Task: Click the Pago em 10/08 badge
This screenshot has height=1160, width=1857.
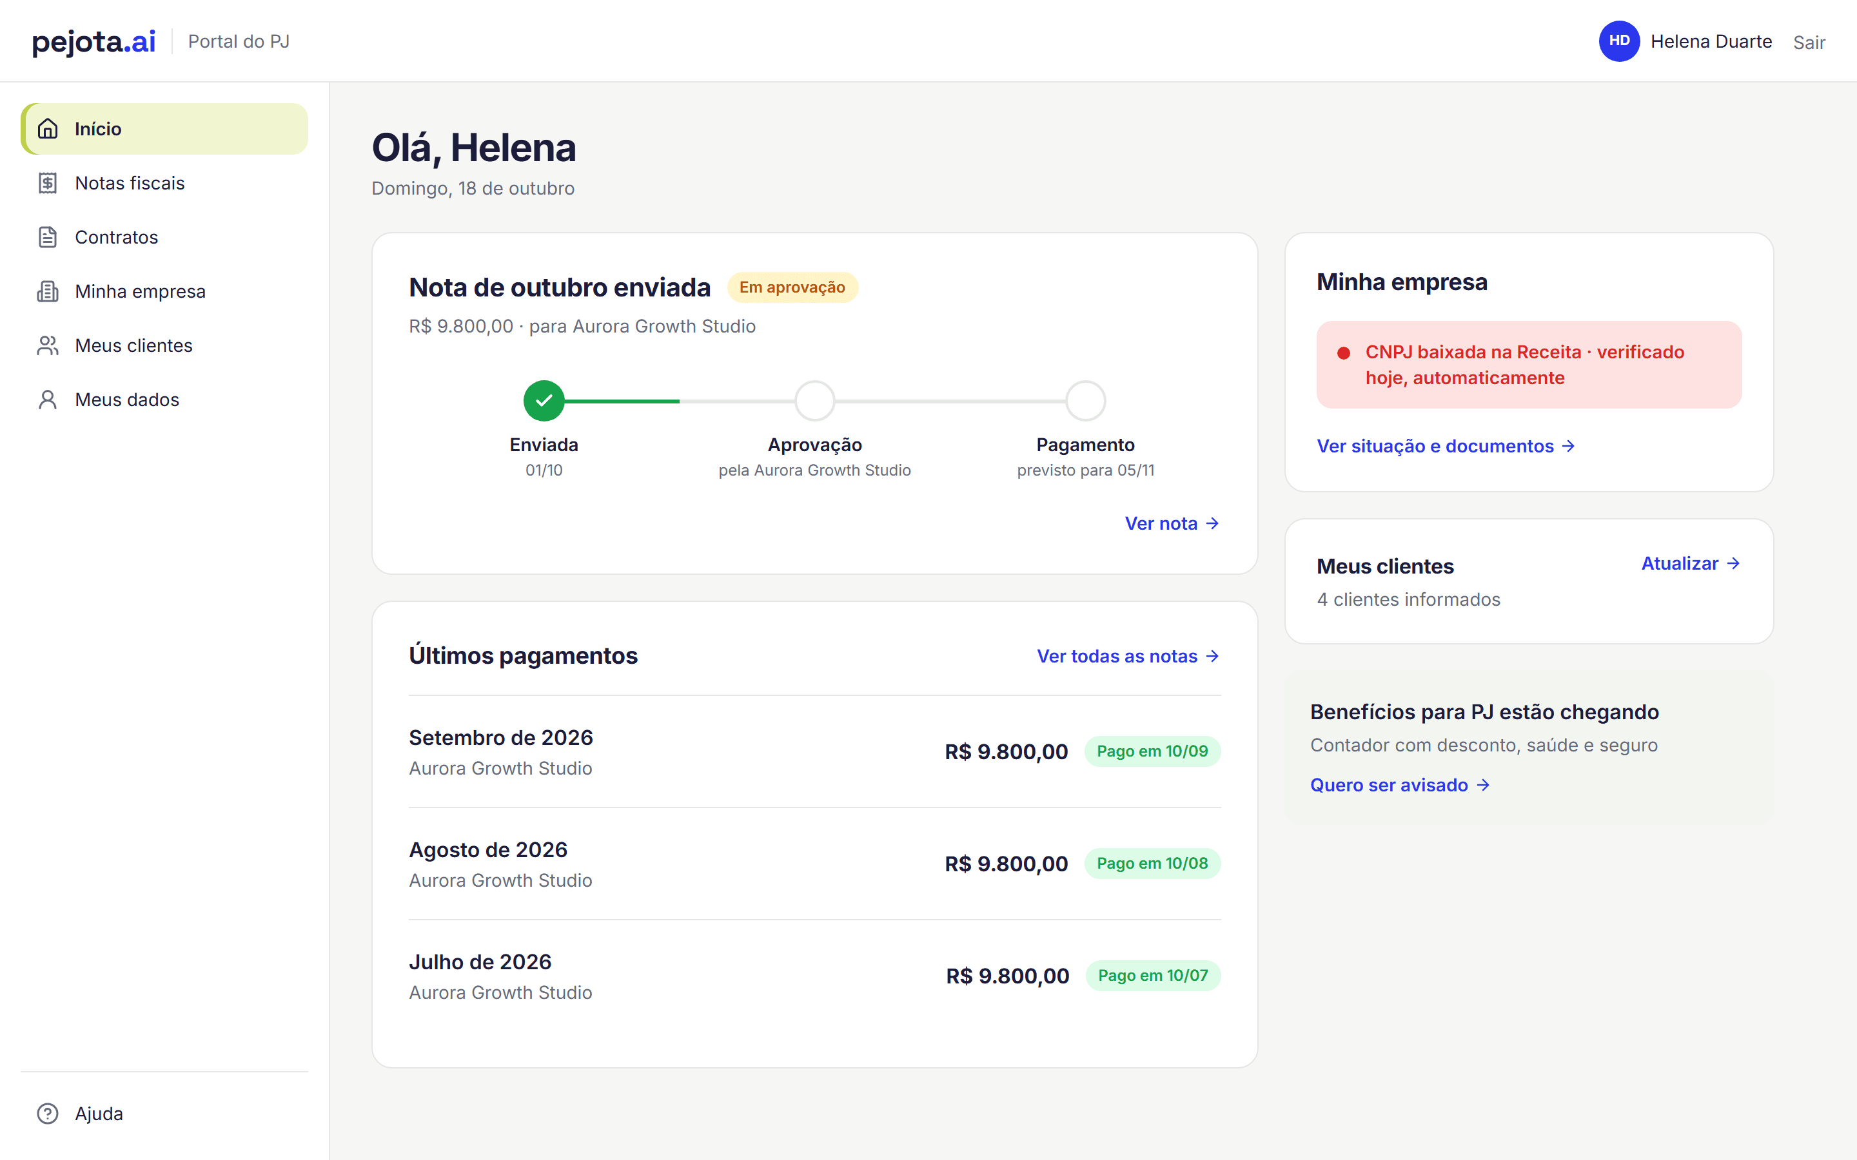Action: pos(1152,863)
